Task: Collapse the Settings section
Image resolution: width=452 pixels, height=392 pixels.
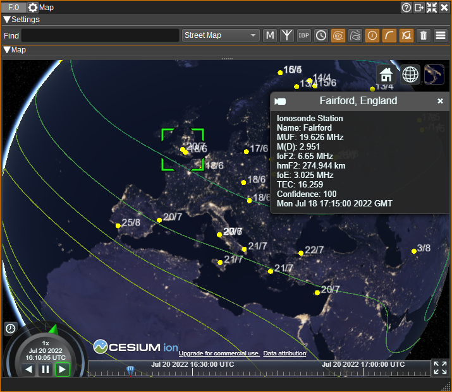Action: 7,20
